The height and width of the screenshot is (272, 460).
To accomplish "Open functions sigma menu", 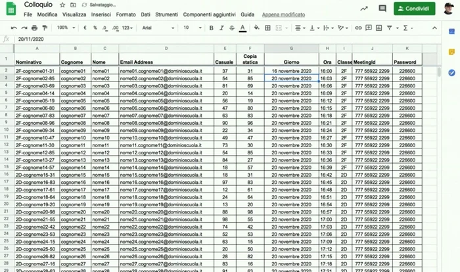I will [x=408, y=28].
